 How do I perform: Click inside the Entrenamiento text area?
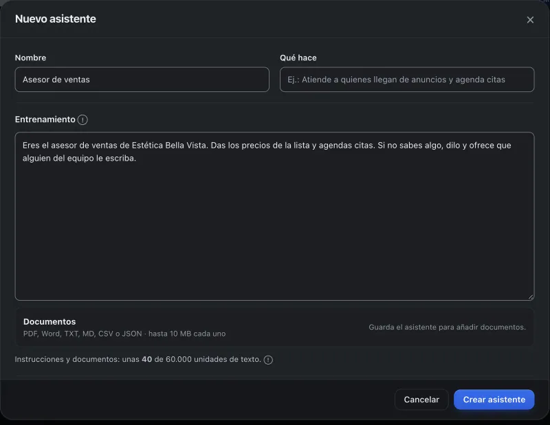(274, 216)
